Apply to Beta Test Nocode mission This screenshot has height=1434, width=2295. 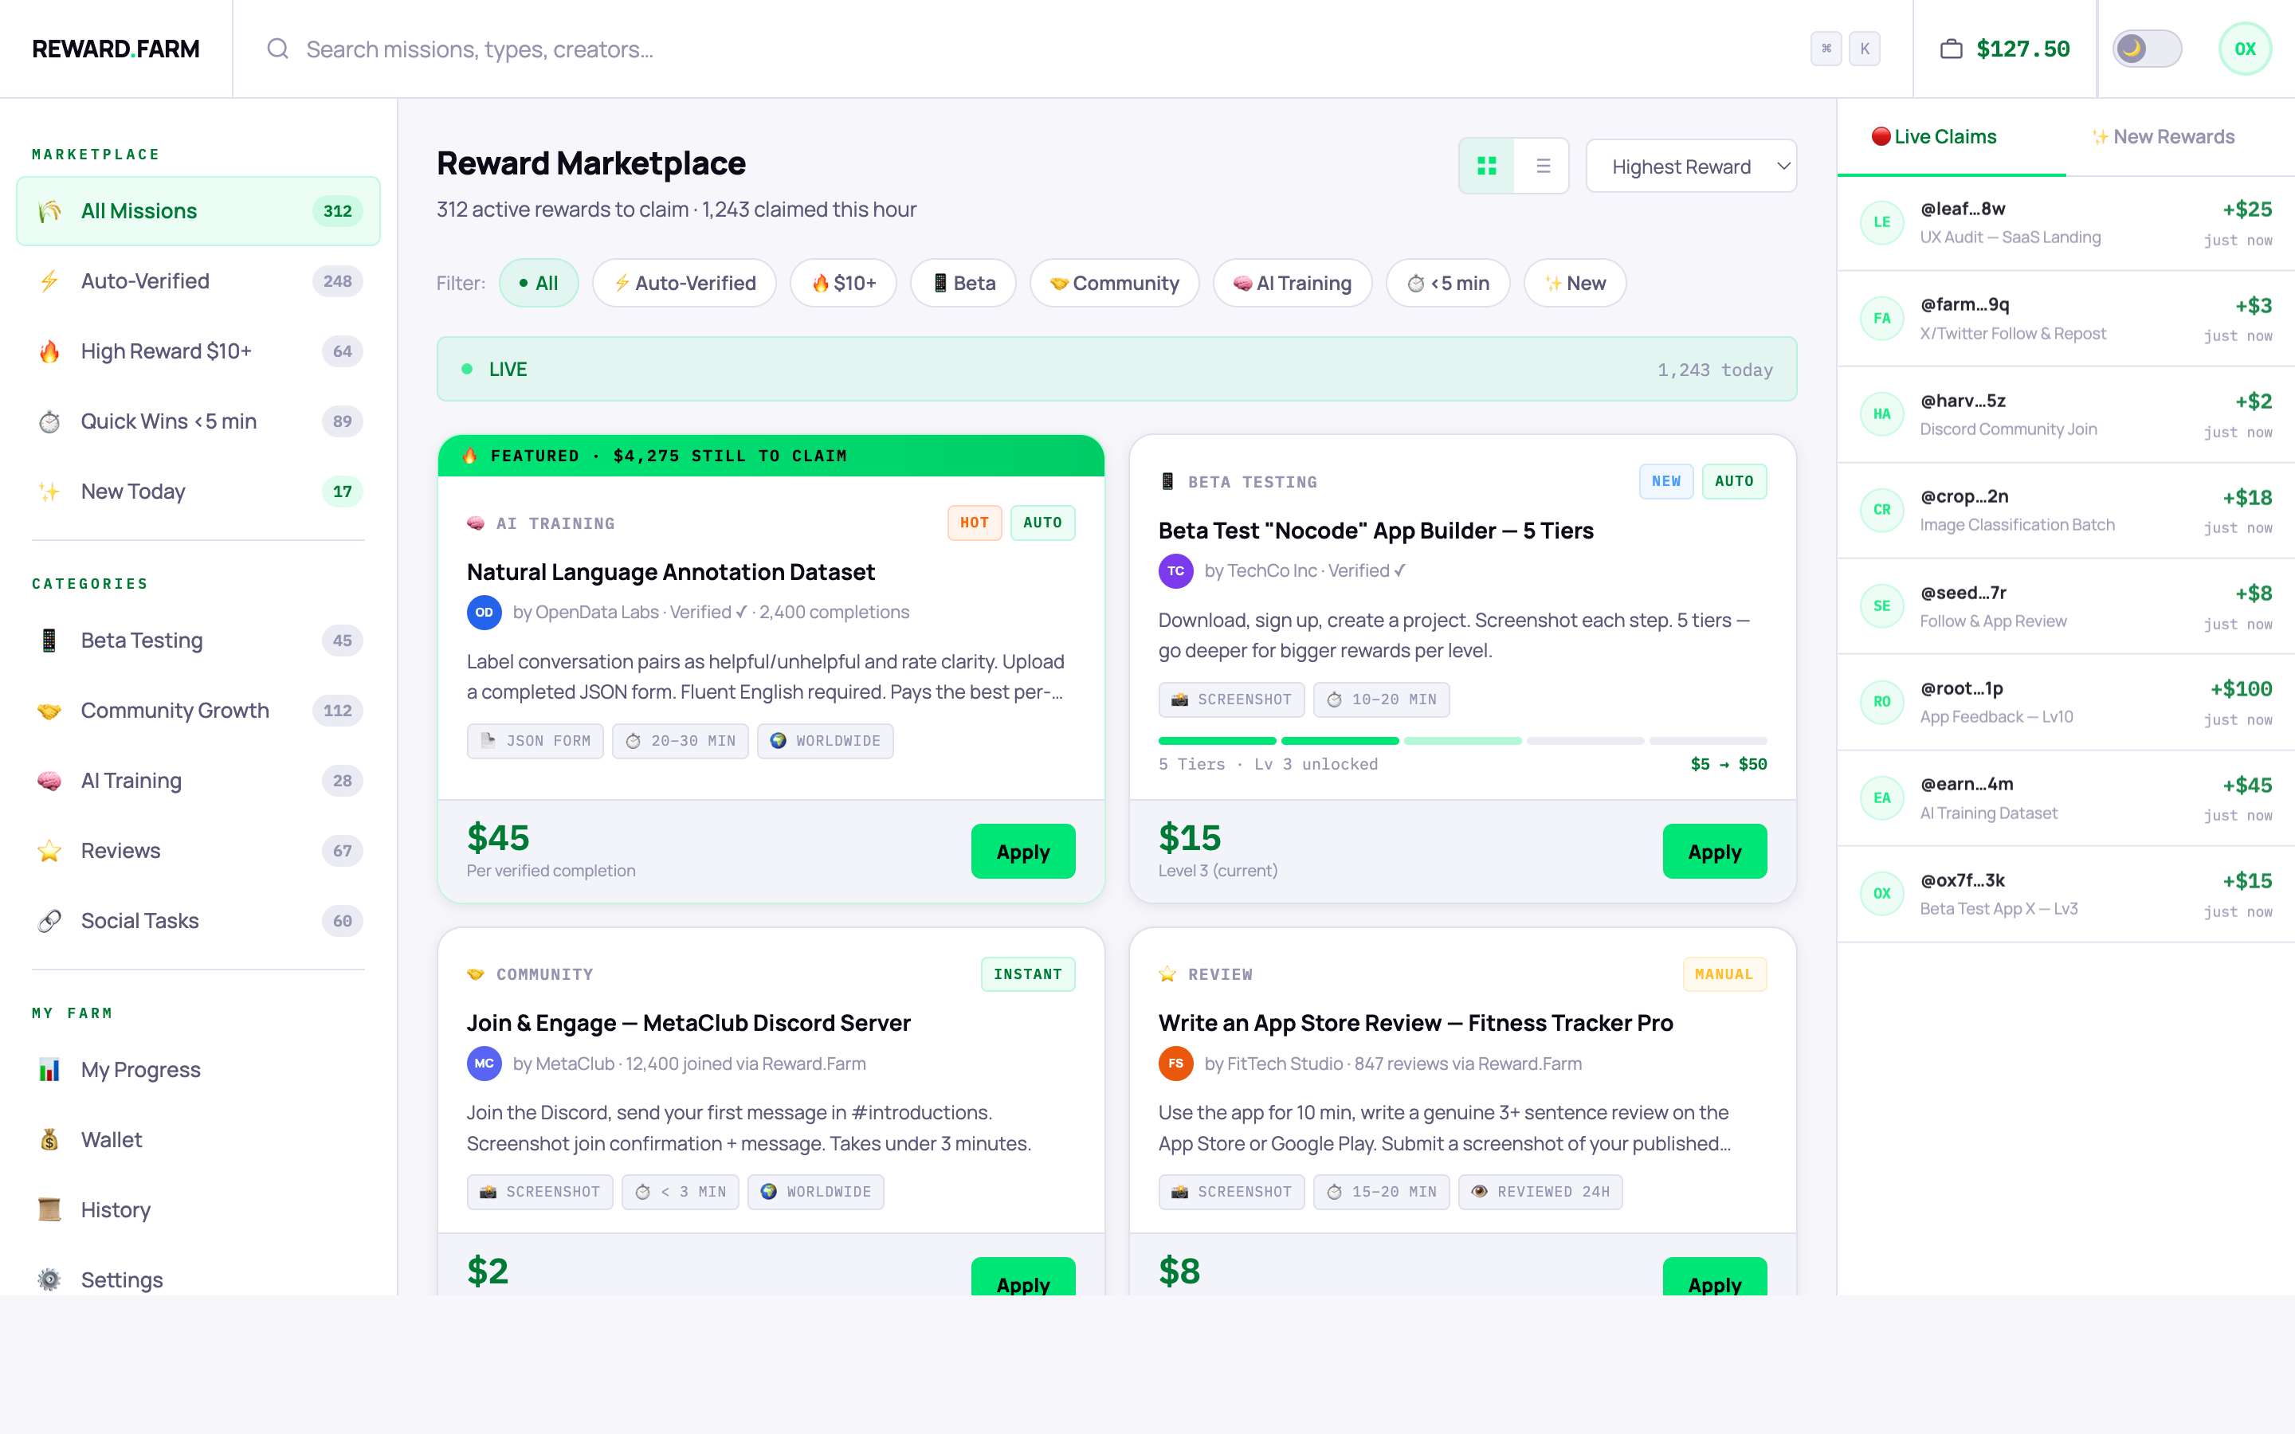[1713, 851]
